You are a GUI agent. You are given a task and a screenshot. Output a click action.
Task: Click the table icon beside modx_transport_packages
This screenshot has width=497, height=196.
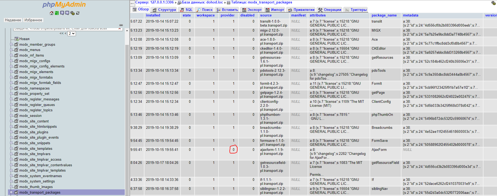click(x=16, y=192)
